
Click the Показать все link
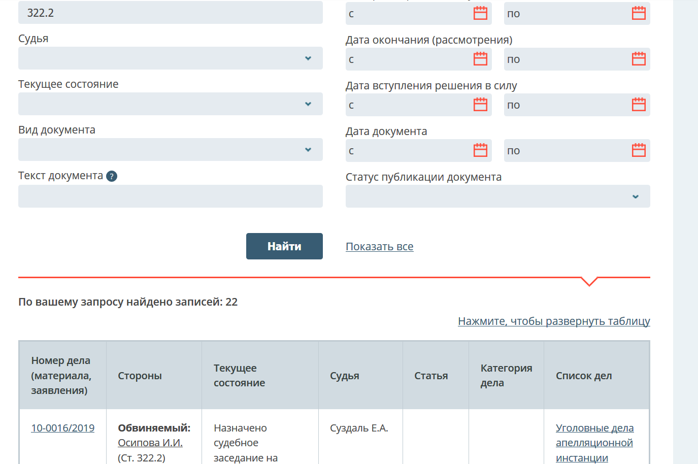(379, 247)
